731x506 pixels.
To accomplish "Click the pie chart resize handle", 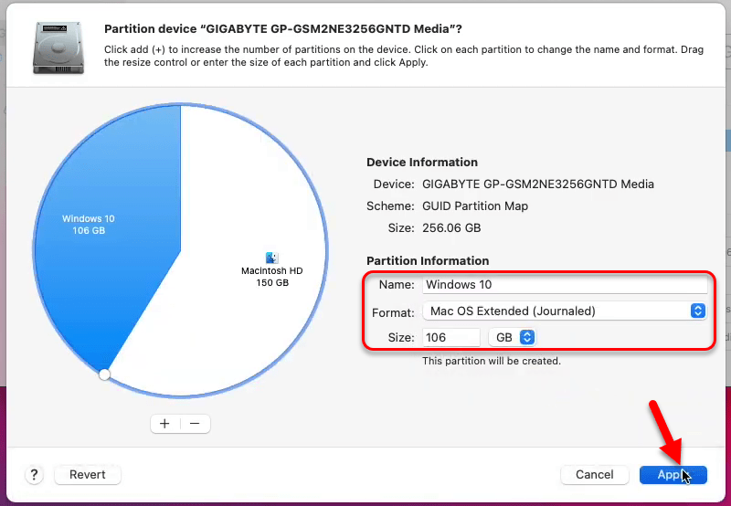I will point(104,374).
